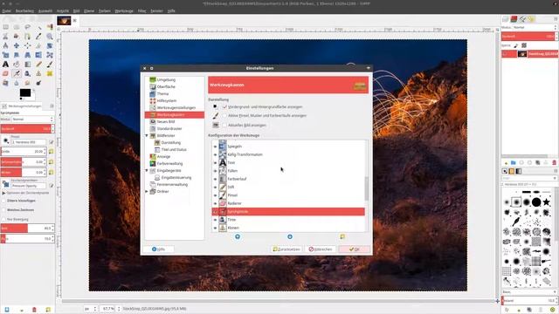The height and width of the screenshot is (314, 559).
Task: Move selected tool up in the configuration list
Action: pos(238,236)
